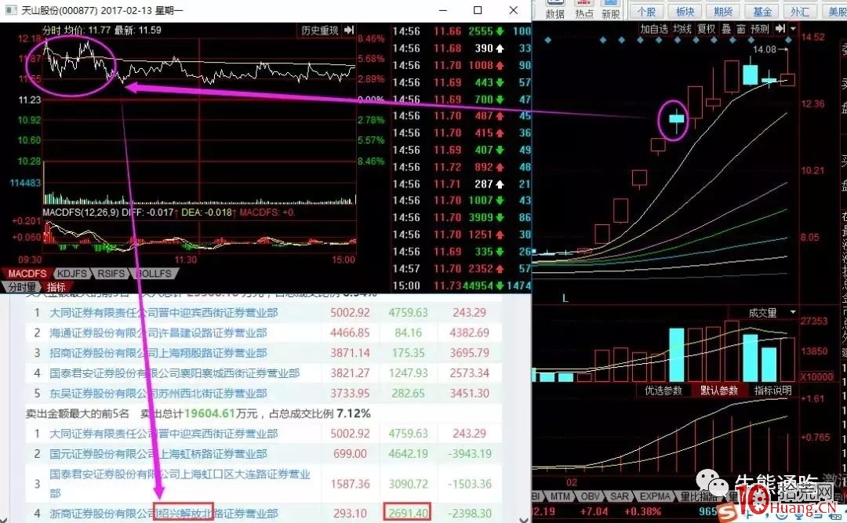Screen dimensions: 847x523
Task: Open the 指标 indicator selector
Action: [x=56, y=287]
